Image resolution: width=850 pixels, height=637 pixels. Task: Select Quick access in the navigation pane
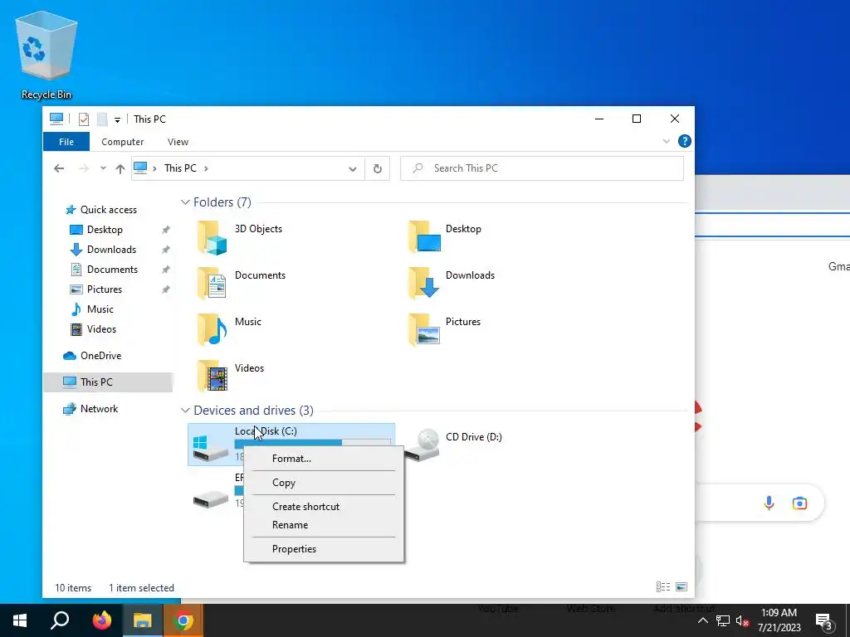coord(109,210)
